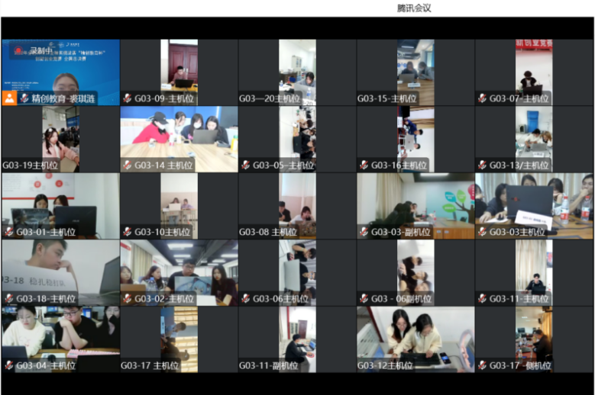Click the orange host icon beside 精创教育-裴琪涟
Image resolution: width=595 pixels, height=395 pixels.
point(9,98)
